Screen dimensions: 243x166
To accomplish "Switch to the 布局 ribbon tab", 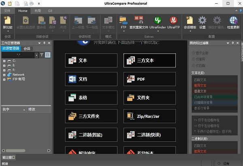I will 38,11.
